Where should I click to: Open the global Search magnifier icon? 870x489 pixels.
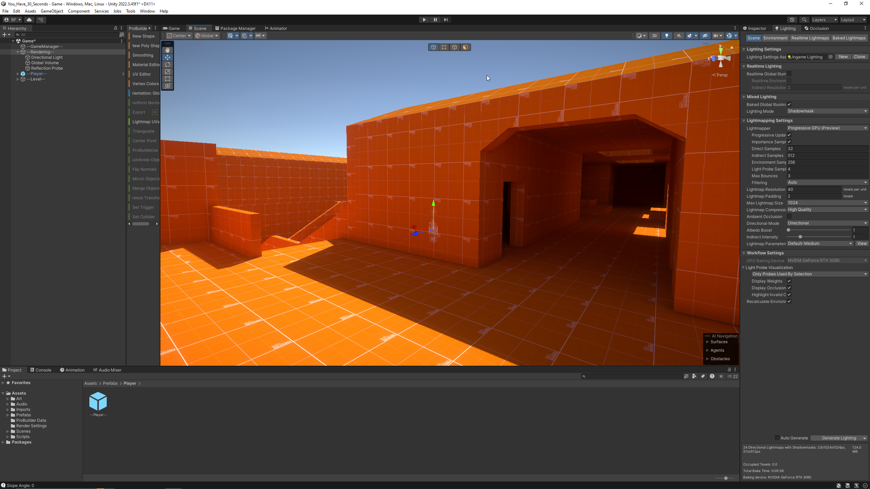point(804,20)
